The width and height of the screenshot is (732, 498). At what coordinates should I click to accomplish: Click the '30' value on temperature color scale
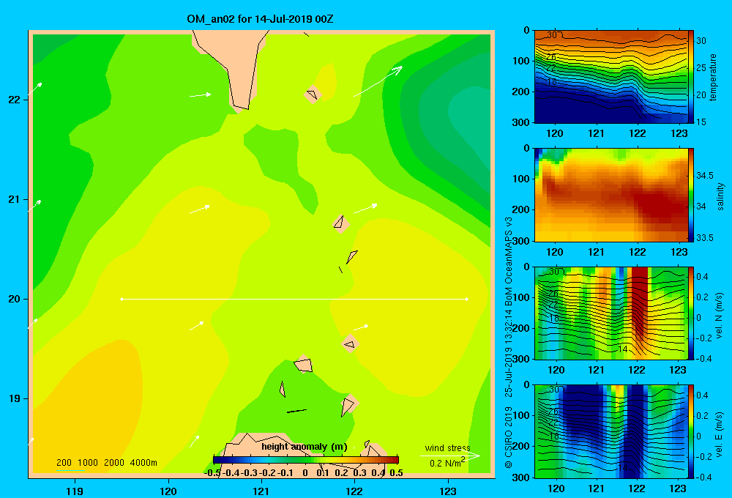[x=701, y=41]
